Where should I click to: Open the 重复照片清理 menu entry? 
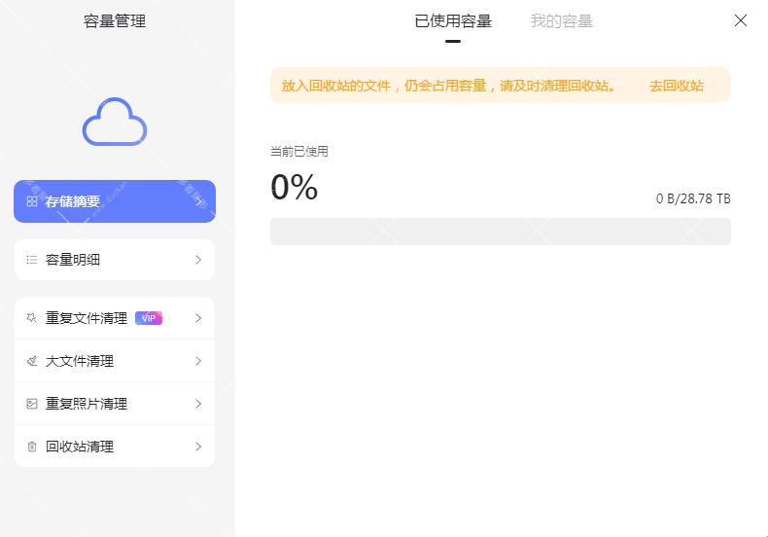coord(115,404)
